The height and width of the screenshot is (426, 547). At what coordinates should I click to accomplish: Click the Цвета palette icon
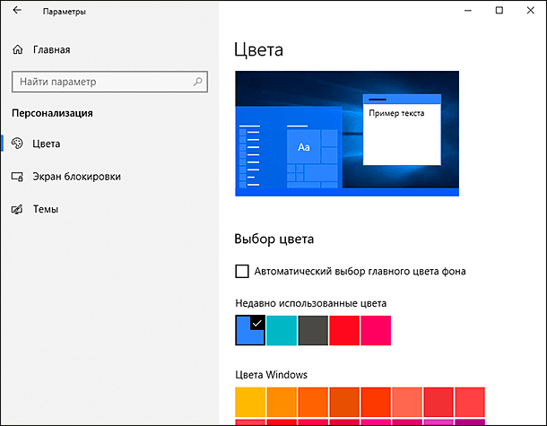[17, 143]
